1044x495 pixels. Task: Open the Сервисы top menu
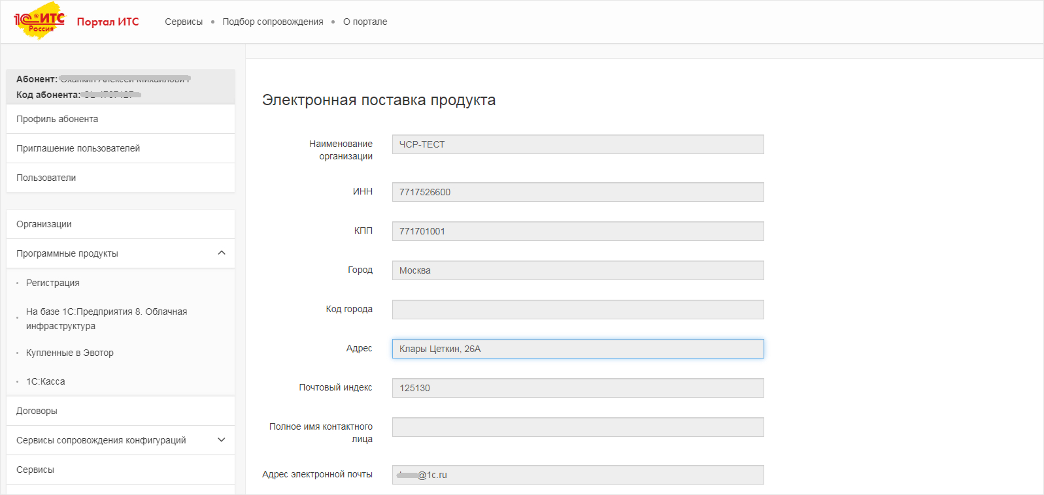point(184,22)
